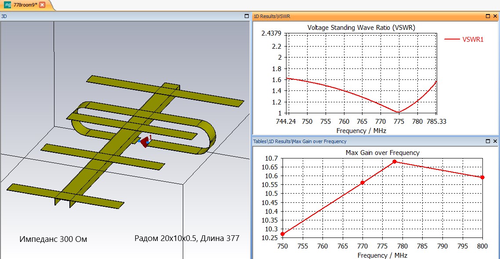Click the 'Импеданс 300 Ом' annotation text
Viewport: 500px width, 259px height.
[x=53, y=239]
